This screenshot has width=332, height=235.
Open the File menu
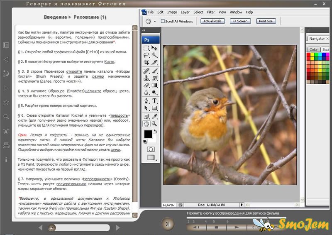(x=151, y=12)
